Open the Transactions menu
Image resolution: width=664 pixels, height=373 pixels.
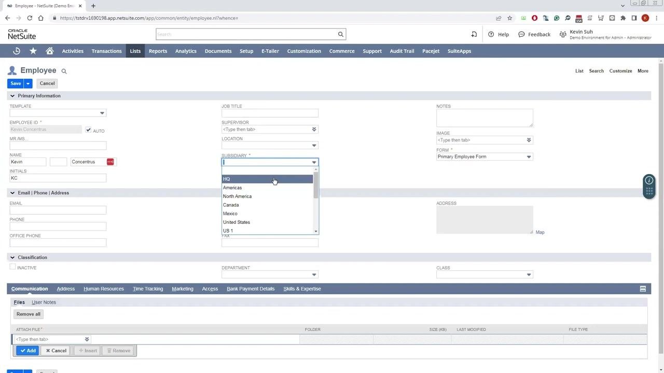tap(106, 51)
